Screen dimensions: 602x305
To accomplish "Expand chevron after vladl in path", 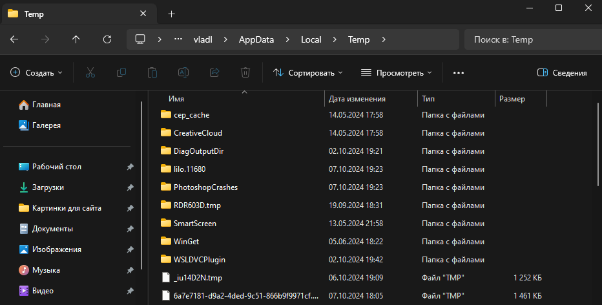I will point(225,39).
